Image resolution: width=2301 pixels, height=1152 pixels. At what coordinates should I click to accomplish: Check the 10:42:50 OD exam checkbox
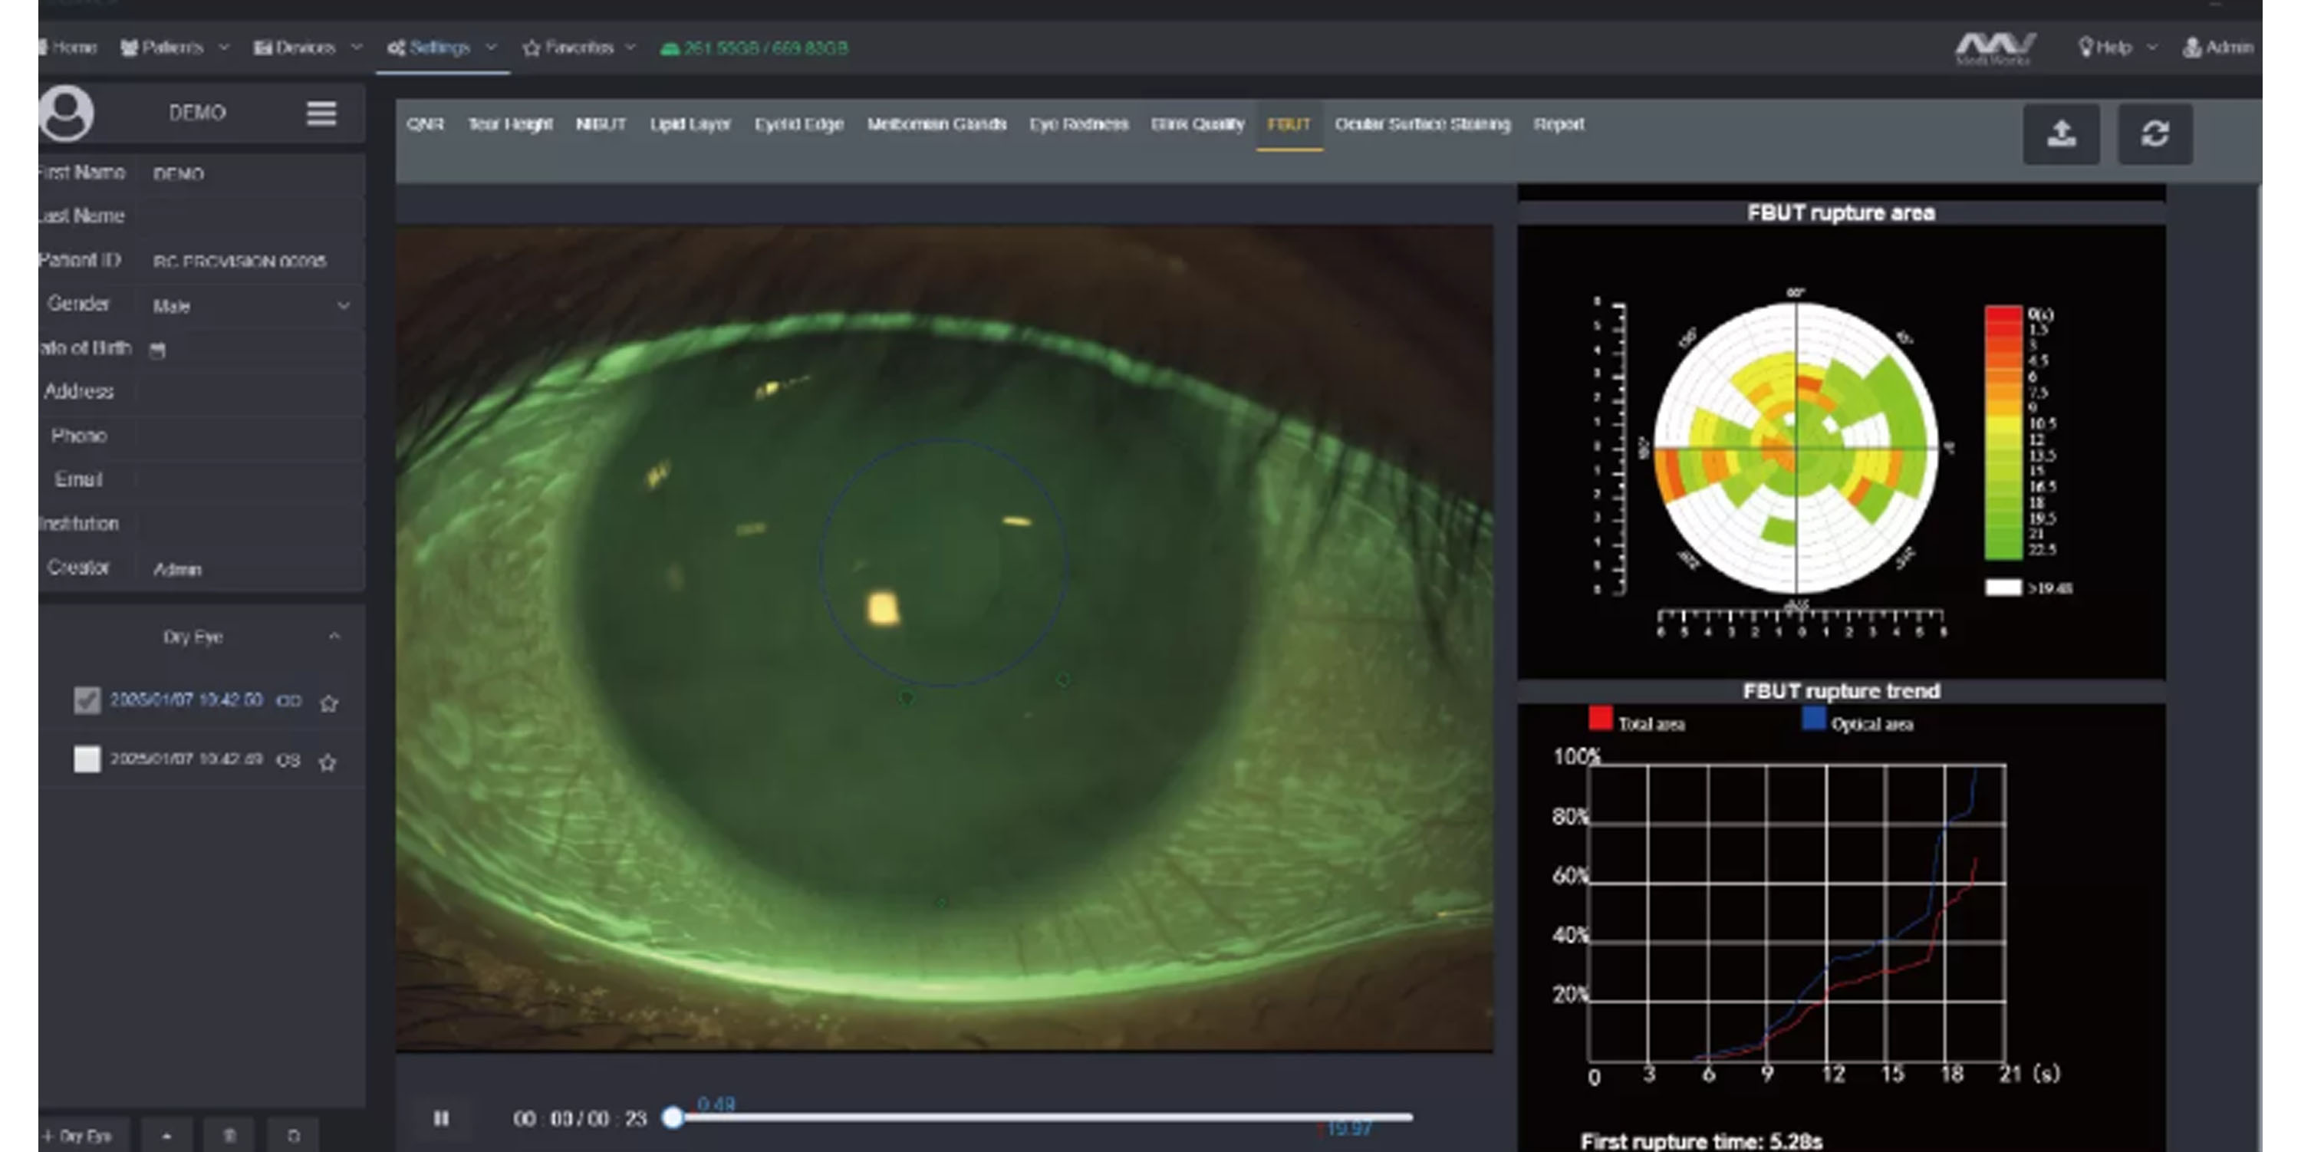coord(87,700)
